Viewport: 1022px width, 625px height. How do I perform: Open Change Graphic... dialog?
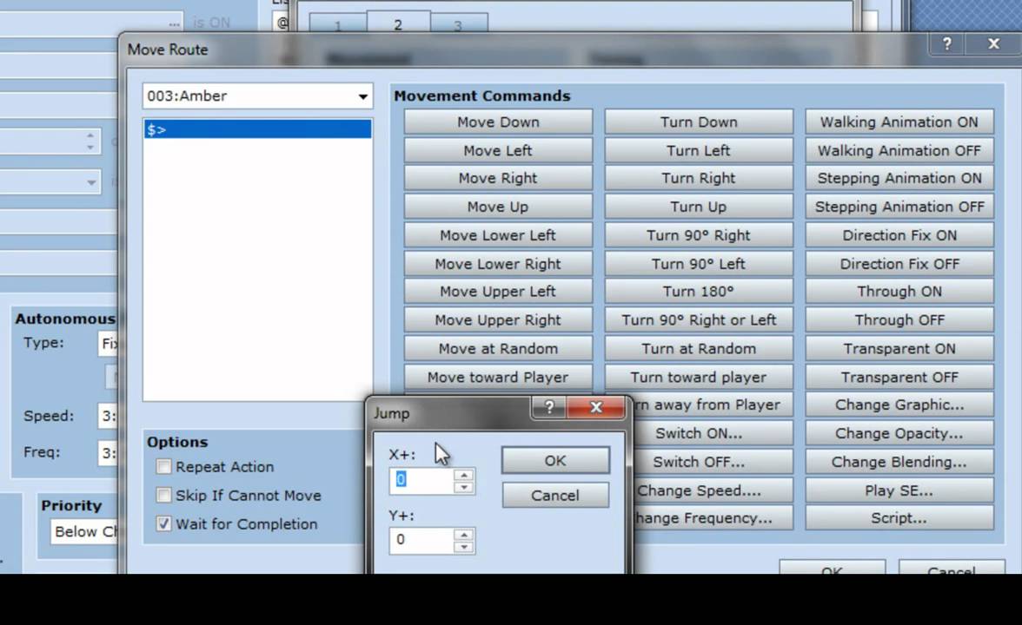coord(899,405)
